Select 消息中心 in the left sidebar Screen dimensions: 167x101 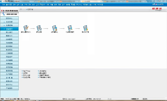[9, 18]
